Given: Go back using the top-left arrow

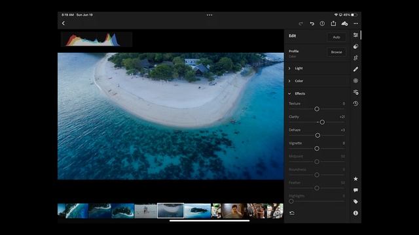Looking at the screenshot, I should (64, 23).
